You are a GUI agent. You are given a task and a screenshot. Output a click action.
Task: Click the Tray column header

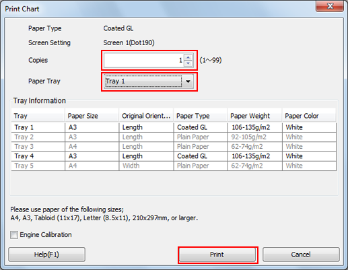[38, 116]
